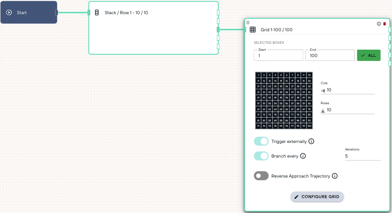Open the Grid node info icon
The width and height of the screenshot is (392, 213).
(379, 24)
